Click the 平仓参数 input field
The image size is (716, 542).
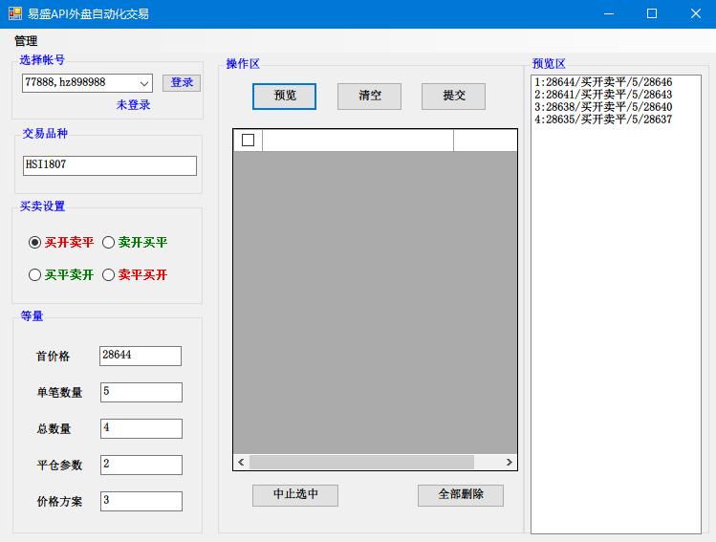140,465
